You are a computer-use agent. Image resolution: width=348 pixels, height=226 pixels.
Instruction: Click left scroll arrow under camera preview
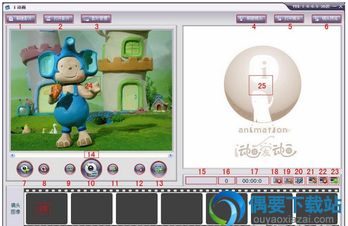[13, 155]
